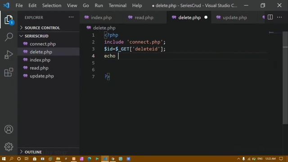The image size is (288, 162).
Task: Open Explorer Views and More Actions ellipsis
Action: click(x=71, y=17)
